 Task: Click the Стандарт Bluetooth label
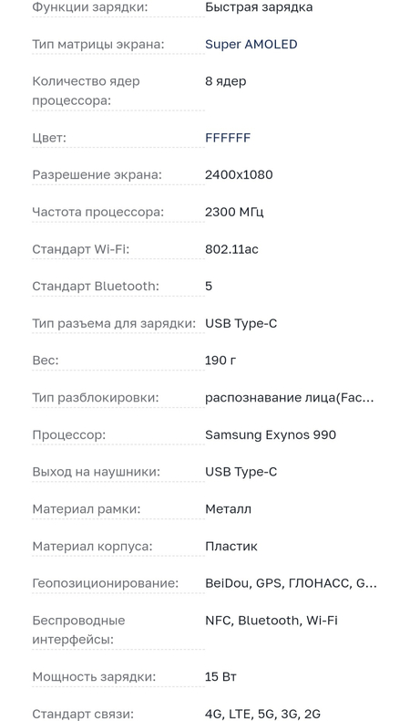[x=96, y=286]
